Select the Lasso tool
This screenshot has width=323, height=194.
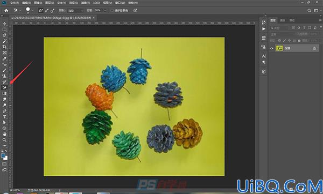tap(4, 35)
